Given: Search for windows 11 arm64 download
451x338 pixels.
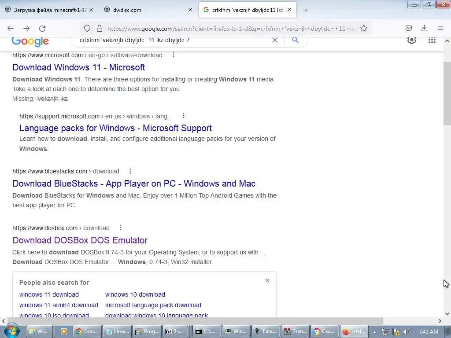Looking at the screenshot, I should 59,305.
